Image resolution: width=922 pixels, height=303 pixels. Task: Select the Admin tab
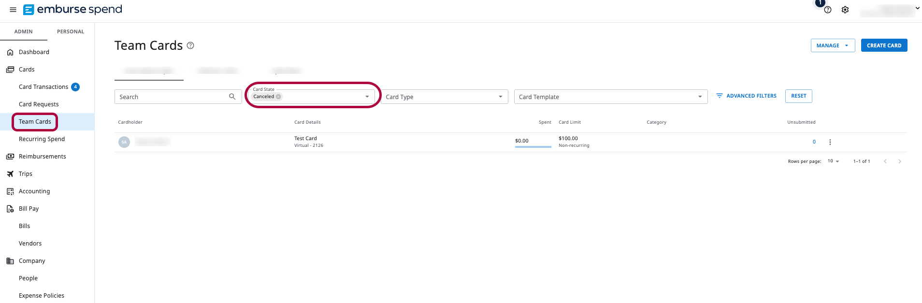click(x=24, y=31)
